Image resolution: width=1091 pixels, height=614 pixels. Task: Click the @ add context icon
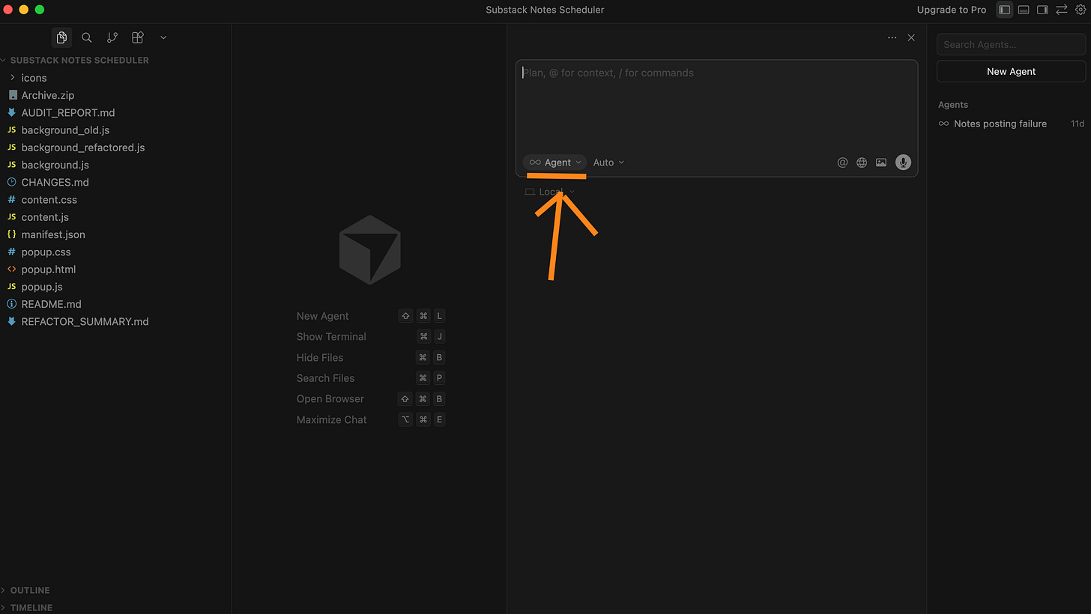[x=842, y=162]
